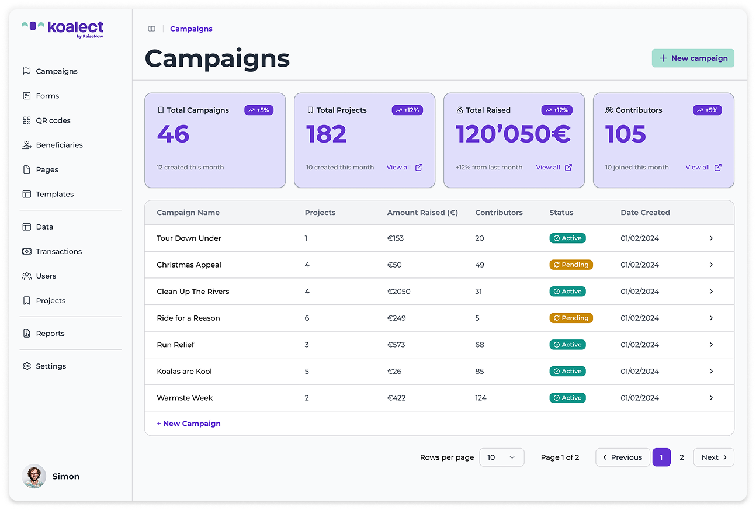Viewport: 756px width, 510px height.
Task: Click the Campaigns flag icon in sidebar
Action: 26,71
